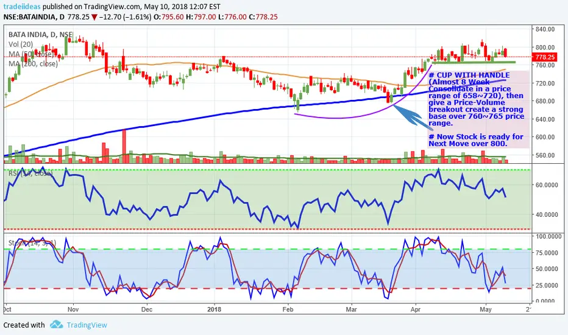Click the 560.00 price axis label

click(545, 155)
